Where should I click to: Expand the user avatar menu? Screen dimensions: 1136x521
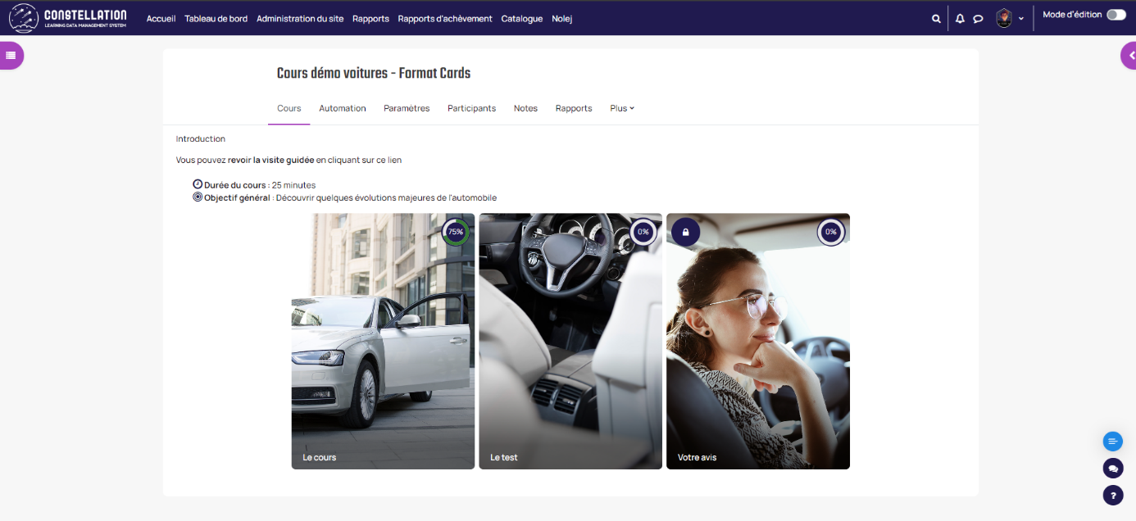pos(1009,18)
